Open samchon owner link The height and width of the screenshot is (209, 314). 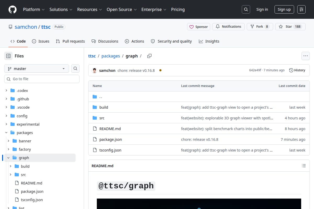(26, 27)
